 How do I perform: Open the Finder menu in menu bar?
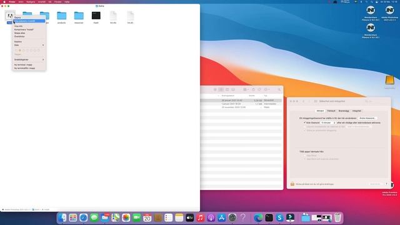[x=12, y=2]
